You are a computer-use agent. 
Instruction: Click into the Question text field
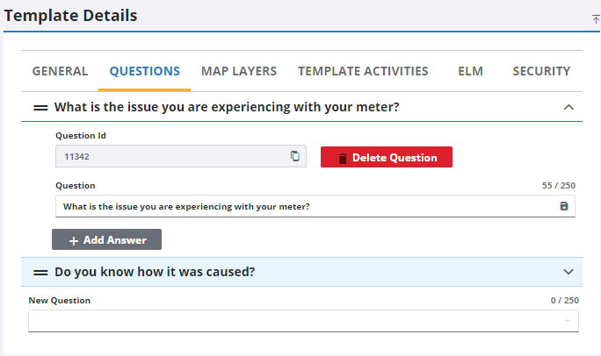(299, 206)
